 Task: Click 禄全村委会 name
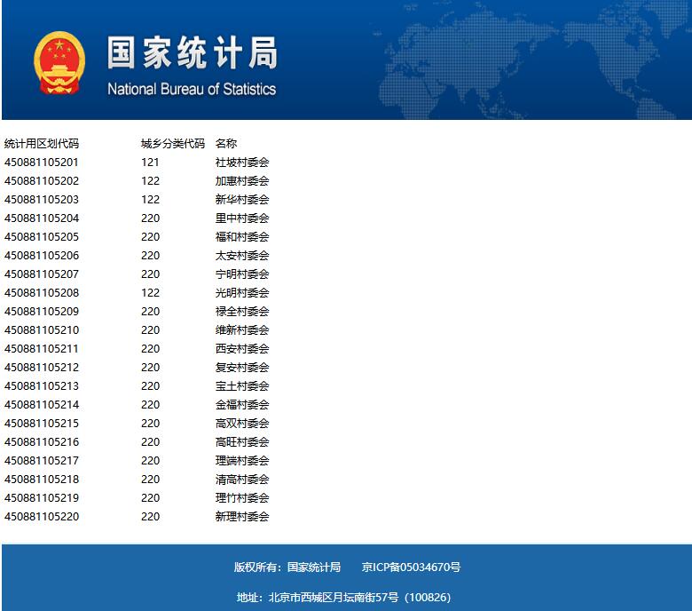coord(242,312)
